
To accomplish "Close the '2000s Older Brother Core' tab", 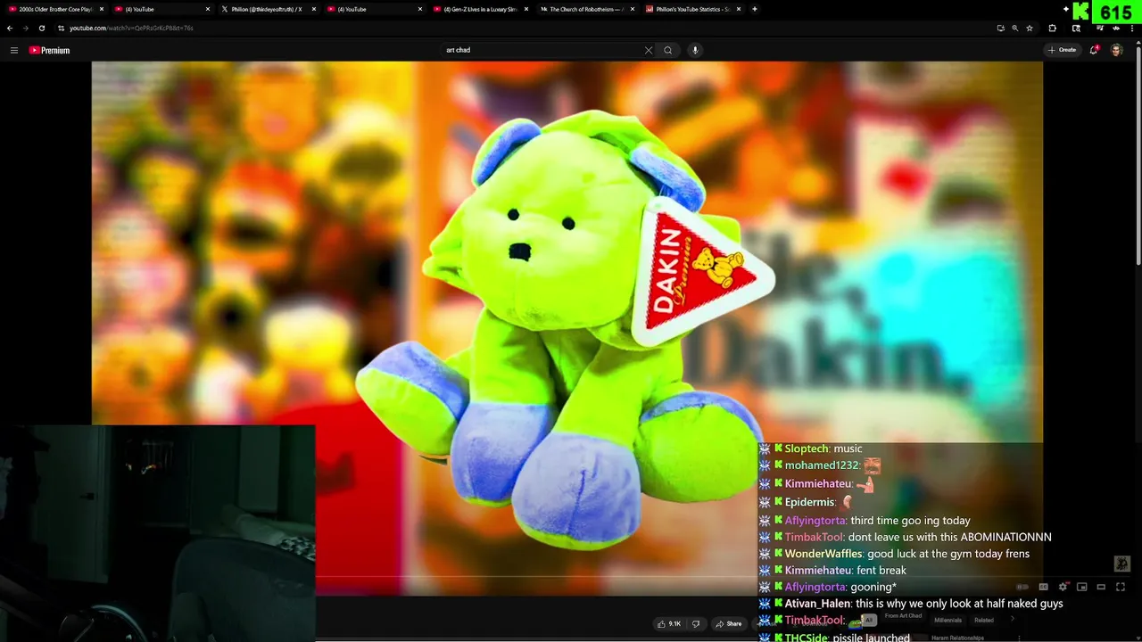I will (102, 9).
